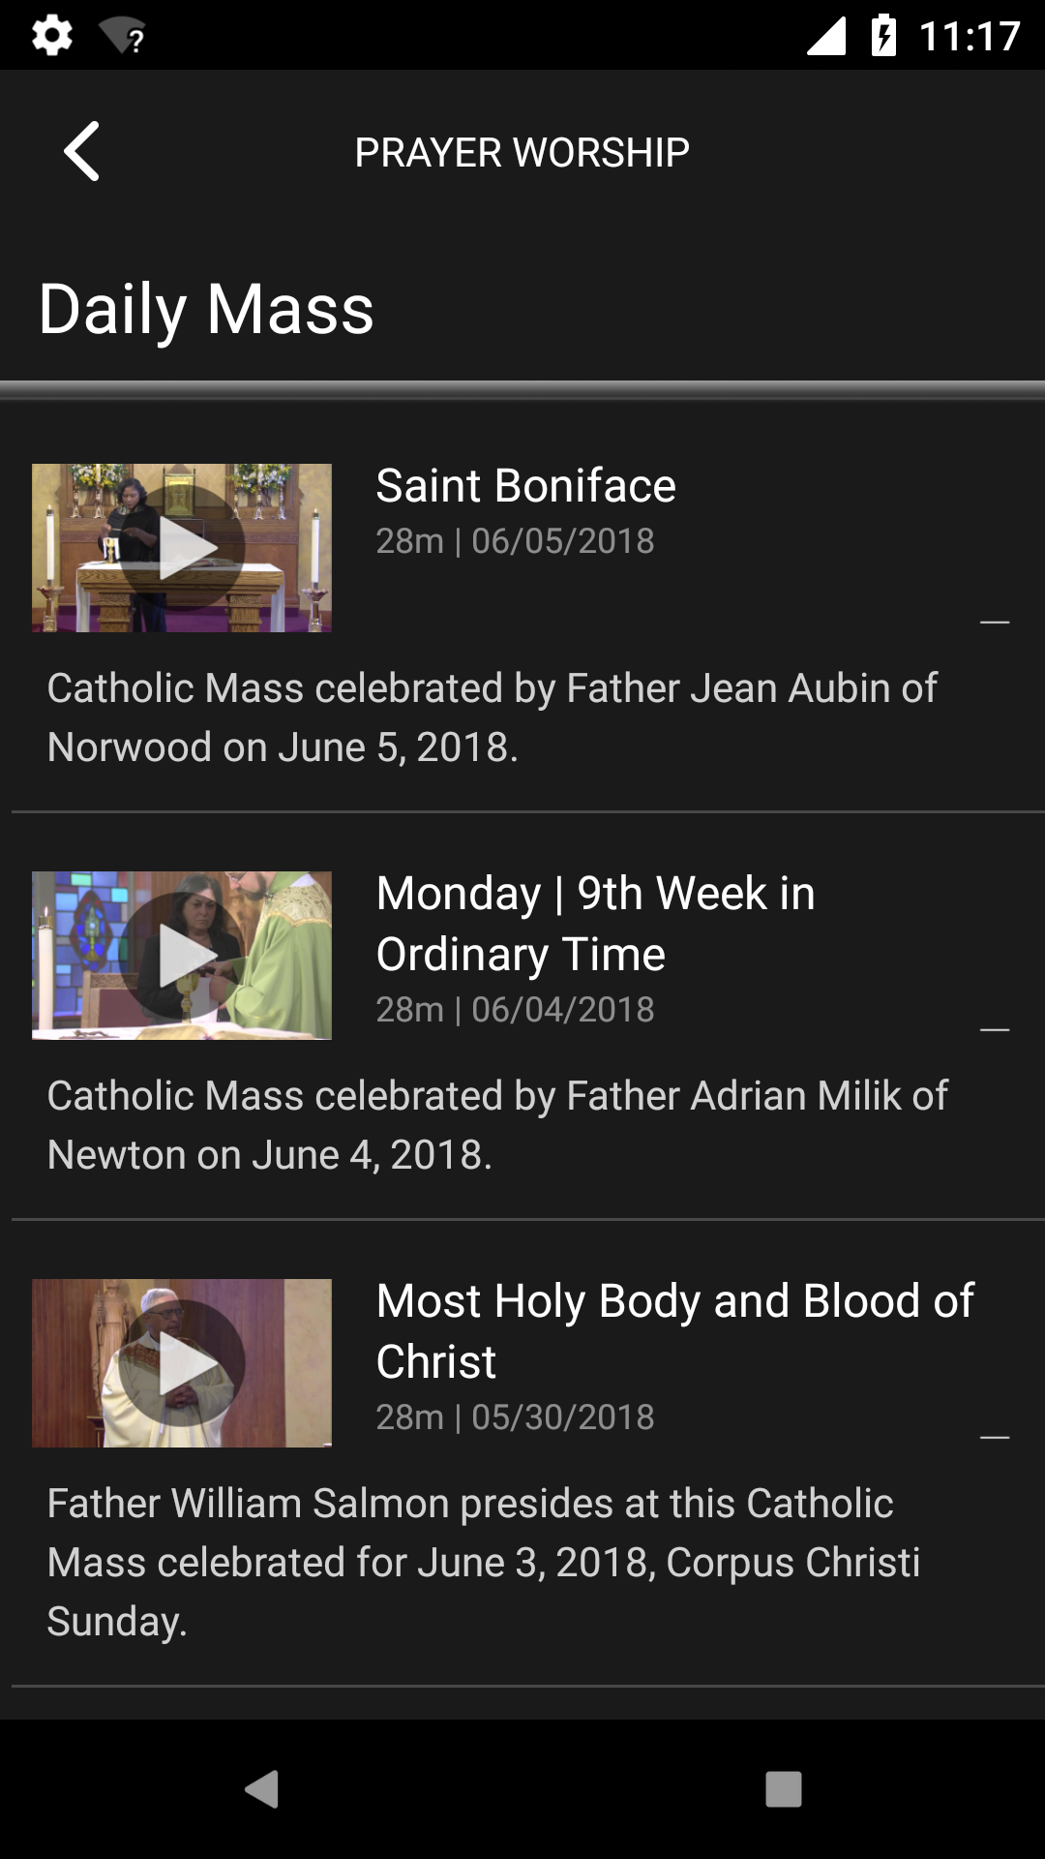Screen dimensions: 1045x1859
Task: Play the Most Holy Body and Blood video
Action: (x=182, y=1363)
